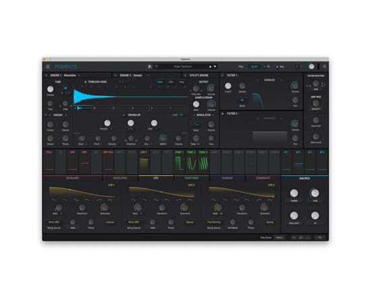Open the hamburger main menu
Image resolution: width=371 pixels, height=304 pixels.
tap(48, 67)
